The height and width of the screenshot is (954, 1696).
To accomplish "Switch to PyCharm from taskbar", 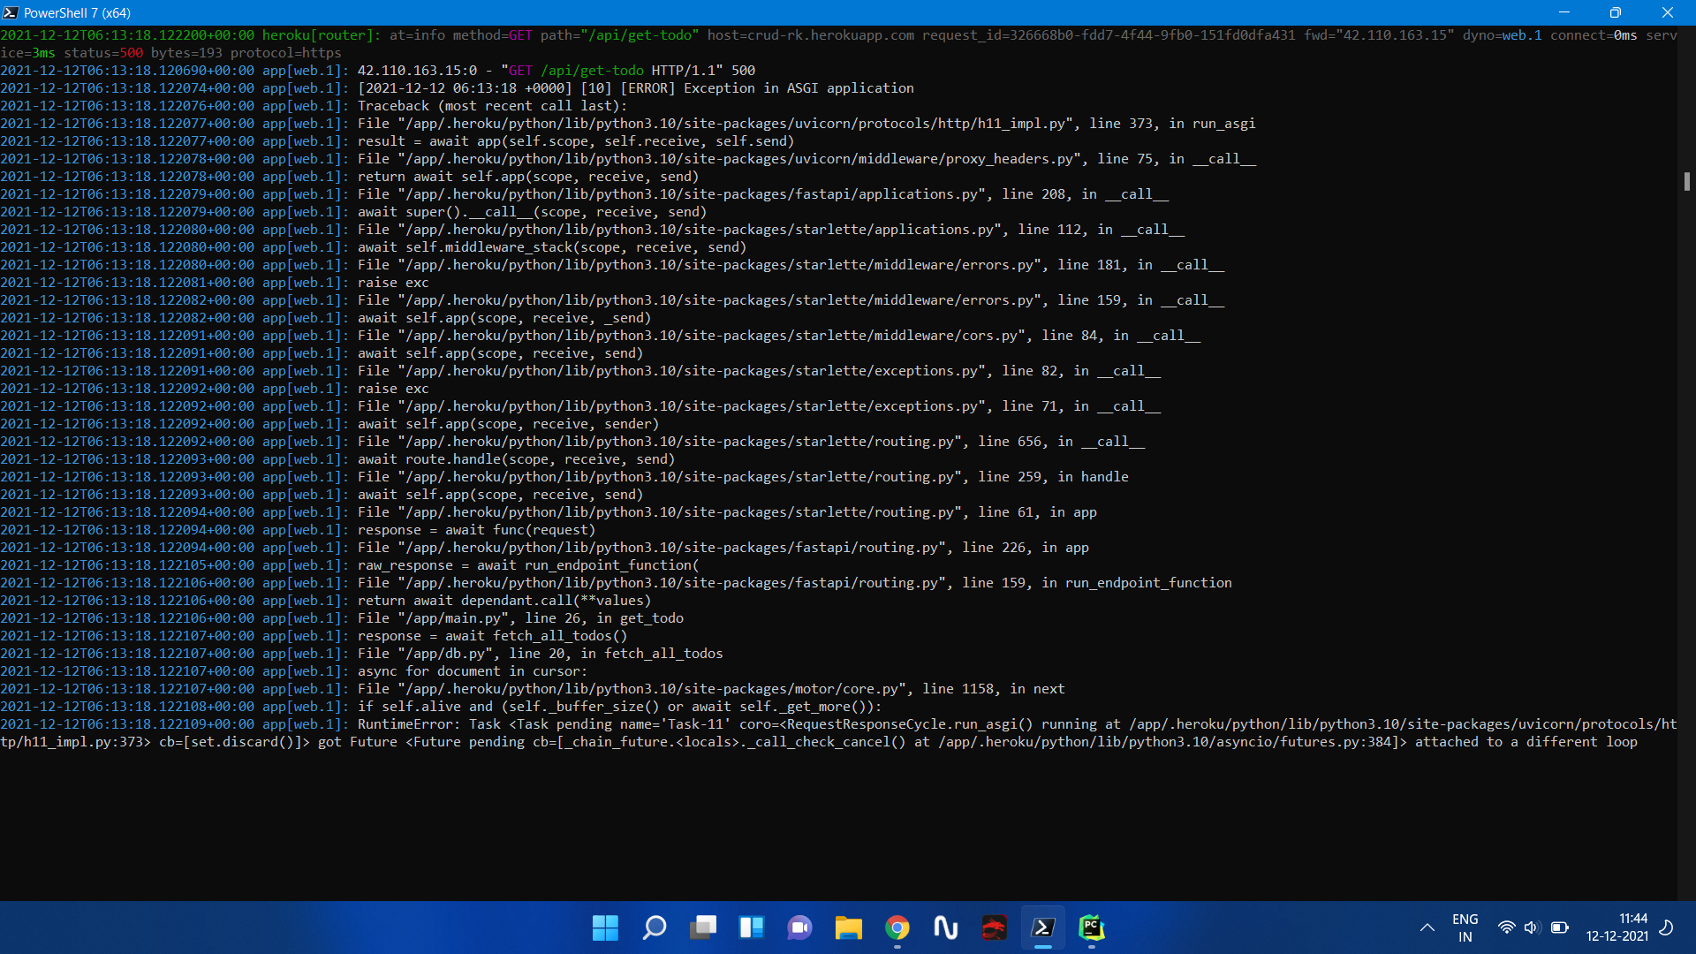I will click(x=1092, y=927).
